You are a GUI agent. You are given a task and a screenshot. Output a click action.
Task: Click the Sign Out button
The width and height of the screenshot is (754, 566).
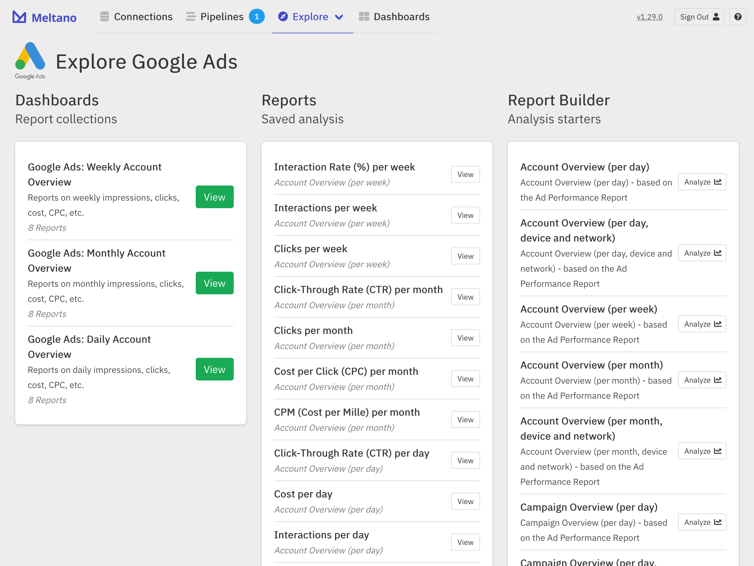pos(699,17)
